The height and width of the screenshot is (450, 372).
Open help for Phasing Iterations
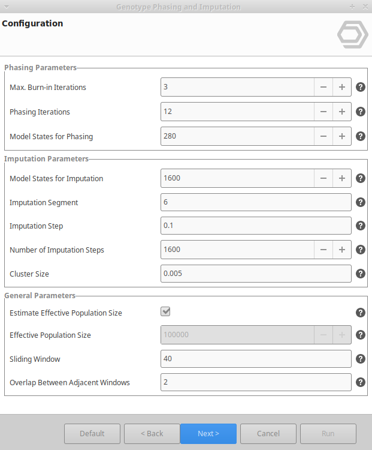(x=361, y=112)
